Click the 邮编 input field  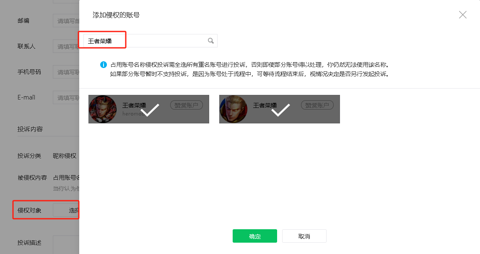66,21
